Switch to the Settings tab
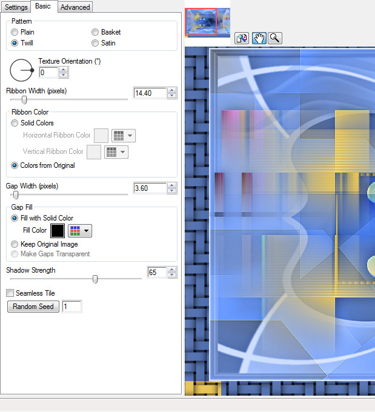The height and width of the screenshot is (412, 375). [x=16, y=7]
